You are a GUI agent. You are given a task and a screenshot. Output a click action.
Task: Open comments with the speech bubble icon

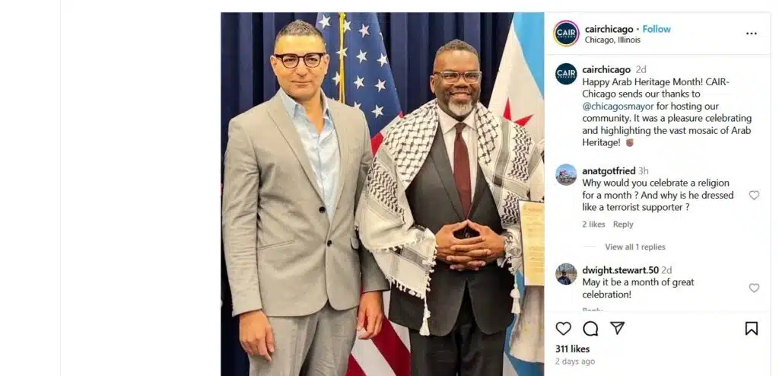tap(590, 328)
